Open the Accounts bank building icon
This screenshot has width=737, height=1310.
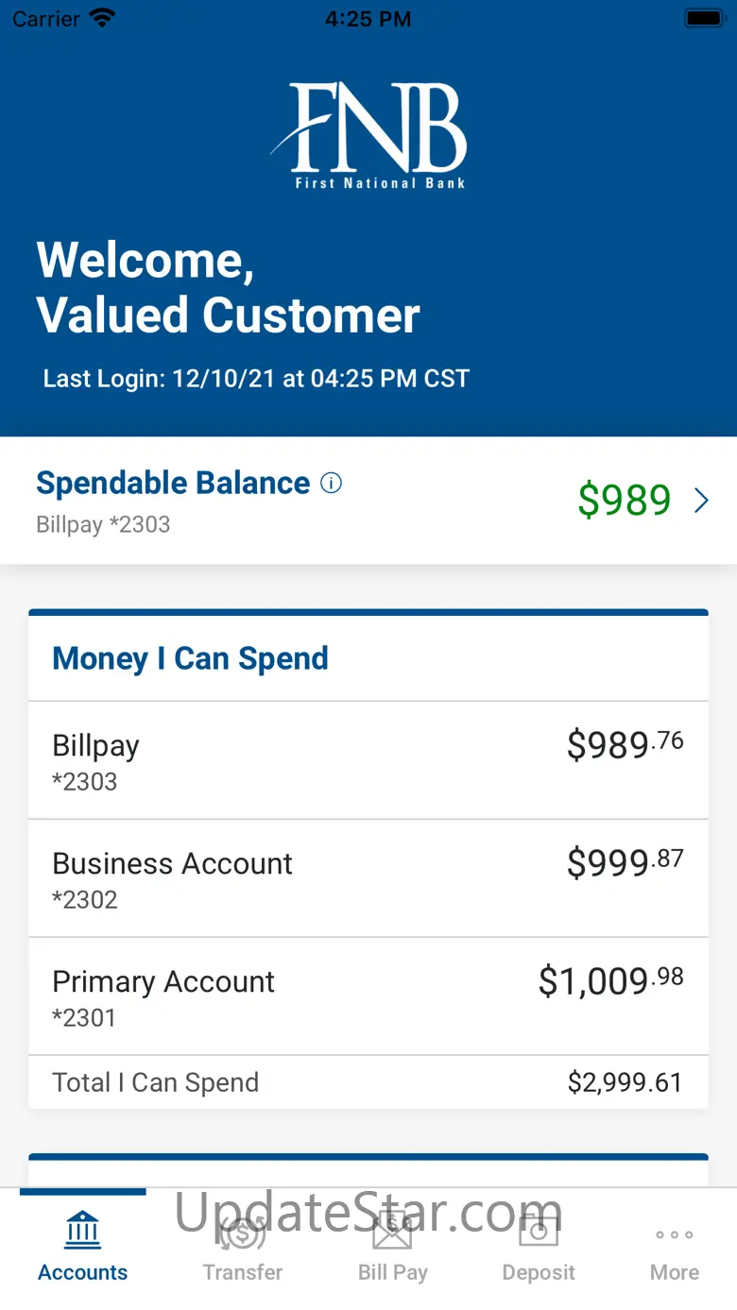(x=83, y=1231)
